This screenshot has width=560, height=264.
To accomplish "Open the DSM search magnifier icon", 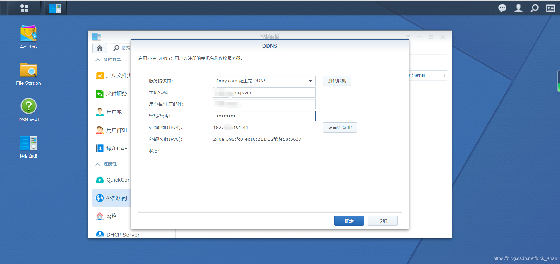I will coord(535,8).
